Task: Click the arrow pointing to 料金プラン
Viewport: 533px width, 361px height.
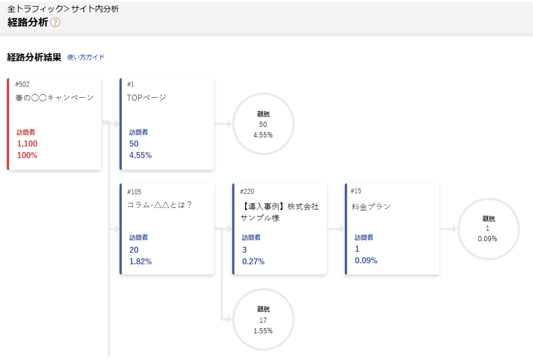Action: (x=336, y=229)
